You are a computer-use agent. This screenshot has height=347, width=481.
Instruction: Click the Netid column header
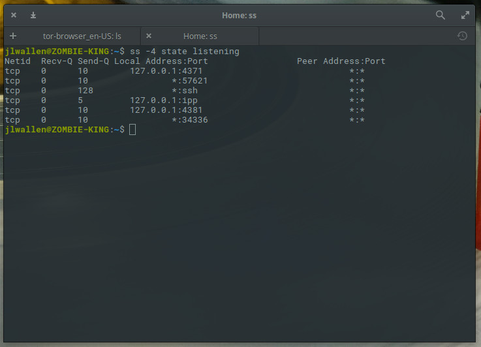pos(18,61)
